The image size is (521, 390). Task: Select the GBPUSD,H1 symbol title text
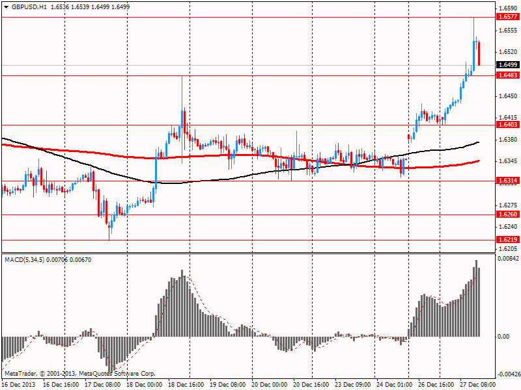pyautogui.click(x=29, y=7)
